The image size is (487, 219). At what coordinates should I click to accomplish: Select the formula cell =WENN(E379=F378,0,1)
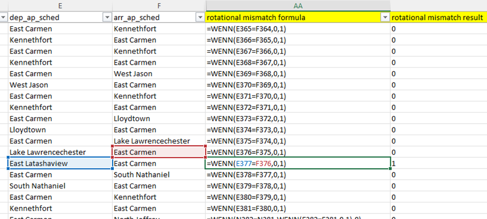[298, 186]
